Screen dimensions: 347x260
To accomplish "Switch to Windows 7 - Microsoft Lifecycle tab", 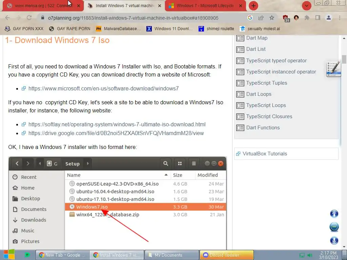I will pyautogui.click(x=205, y=6).
